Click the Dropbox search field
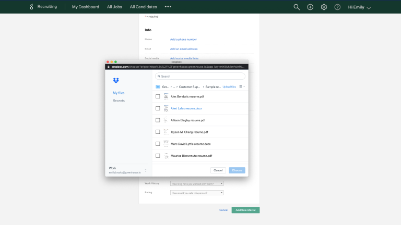This screenshot has height=225, width=401. [x=200, y=76]
